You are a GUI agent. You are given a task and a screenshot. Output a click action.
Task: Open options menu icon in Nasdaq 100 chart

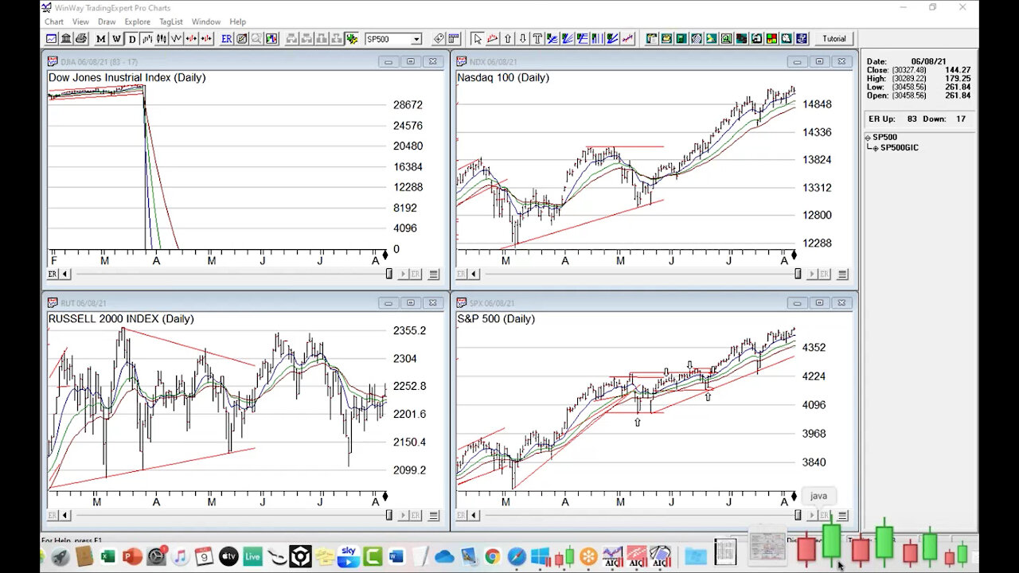(842, 274)
